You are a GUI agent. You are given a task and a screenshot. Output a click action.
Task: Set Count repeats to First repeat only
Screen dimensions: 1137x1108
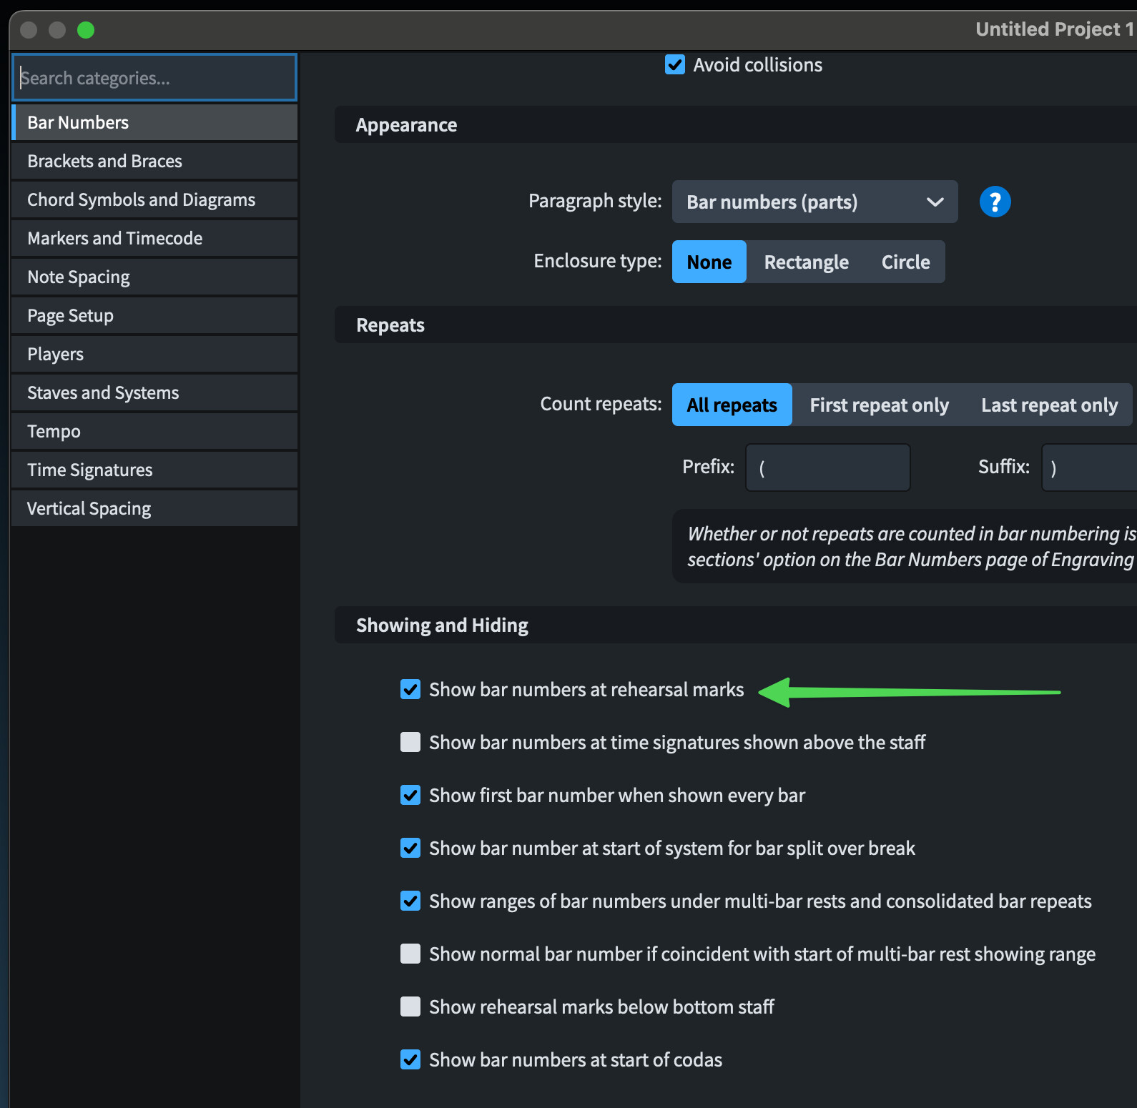879,405
